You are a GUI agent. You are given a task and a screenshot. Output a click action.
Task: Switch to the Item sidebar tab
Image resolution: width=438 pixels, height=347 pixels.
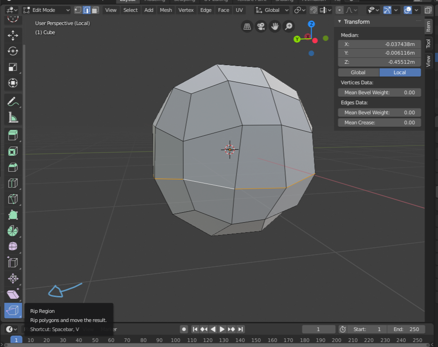point(428,26)
